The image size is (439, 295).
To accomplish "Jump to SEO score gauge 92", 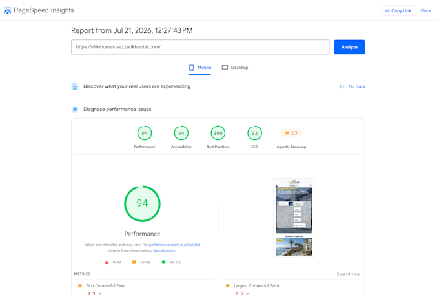I will [254, 133].
